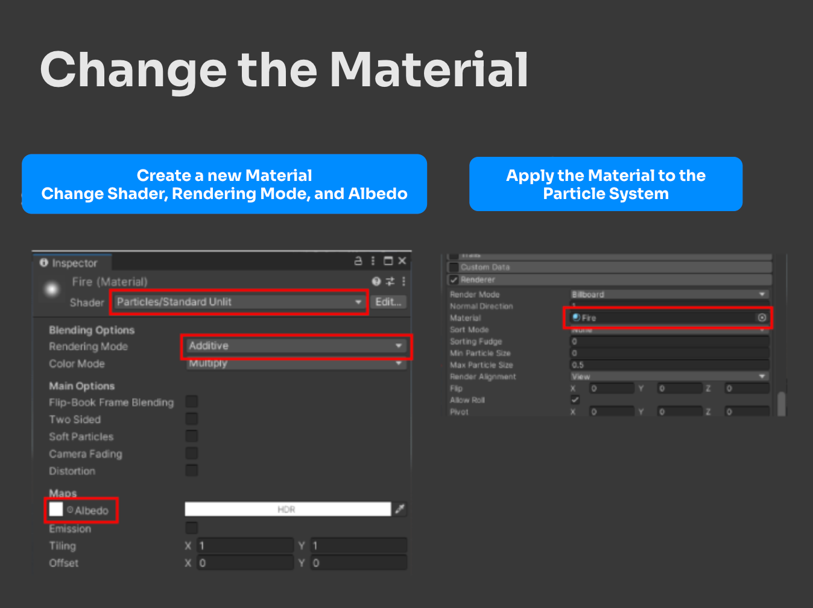Toggle the Custom Data module checkbox

click(454, 267)
